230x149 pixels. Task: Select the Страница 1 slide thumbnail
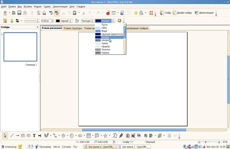20,47
